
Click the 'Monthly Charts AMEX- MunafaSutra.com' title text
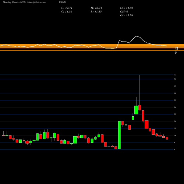coord(24,2)
